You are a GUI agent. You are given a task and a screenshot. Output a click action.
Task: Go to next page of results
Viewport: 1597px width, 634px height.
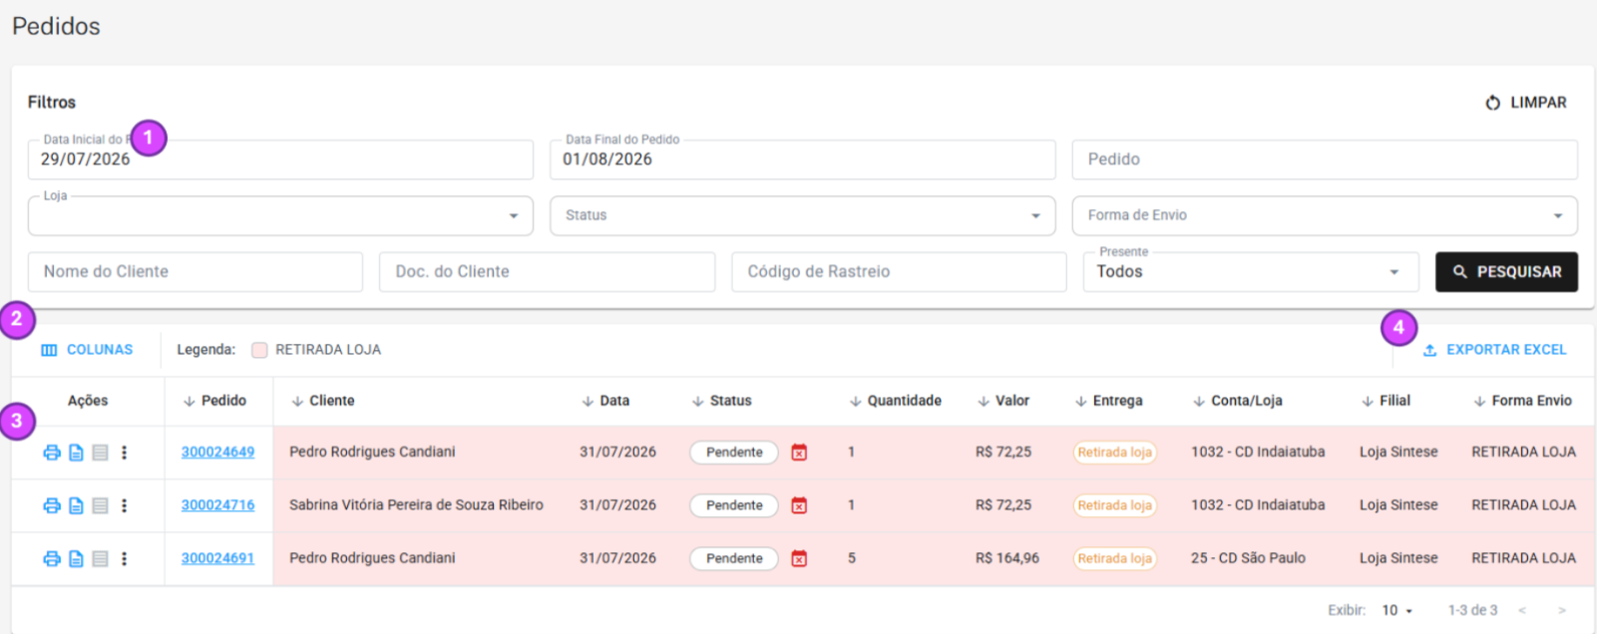1561,610
